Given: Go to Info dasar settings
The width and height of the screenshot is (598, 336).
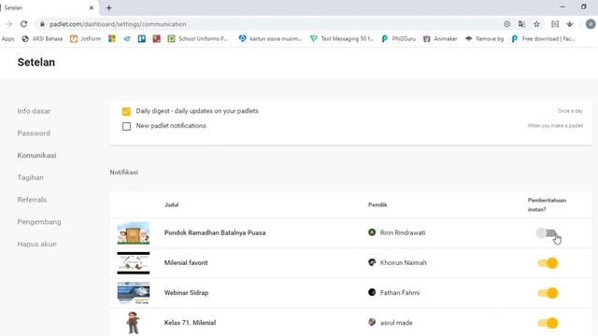Looking at the screenshot, I should tap(34, 111).
